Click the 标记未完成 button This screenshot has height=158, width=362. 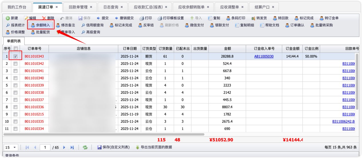click(x=121, y=25)
